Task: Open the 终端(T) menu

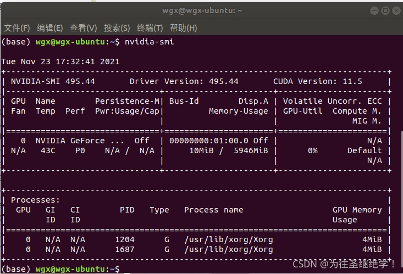Action: 150,28
